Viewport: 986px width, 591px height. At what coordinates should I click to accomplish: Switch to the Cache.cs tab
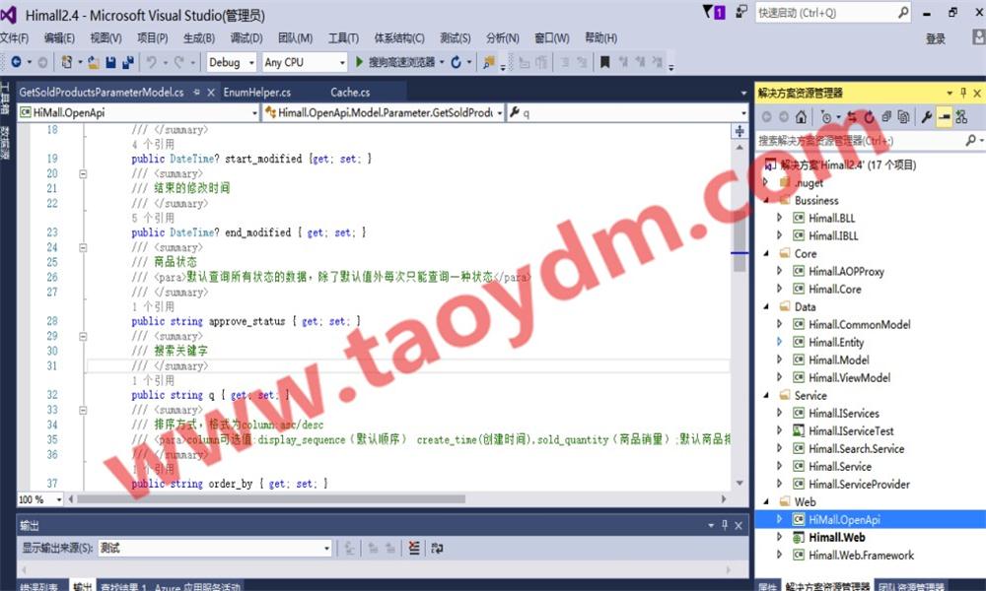[350, 93]
